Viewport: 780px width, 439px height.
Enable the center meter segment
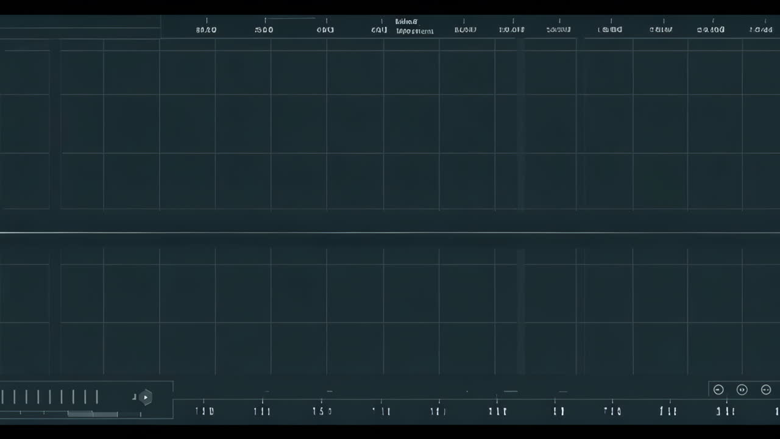click(x=51, y=396)
